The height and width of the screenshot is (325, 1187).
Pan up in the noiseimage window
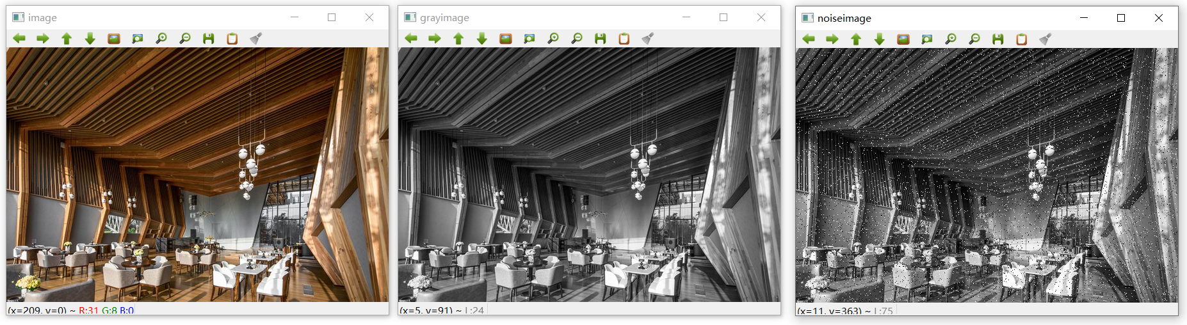(856, 39)
